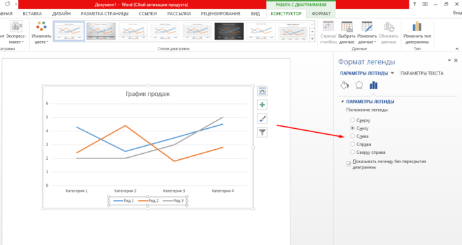Image resolution: width=462 pixels, height=245 pixels.
Task: Select Ряд 2 legend entry
Action: coord(148,201)
